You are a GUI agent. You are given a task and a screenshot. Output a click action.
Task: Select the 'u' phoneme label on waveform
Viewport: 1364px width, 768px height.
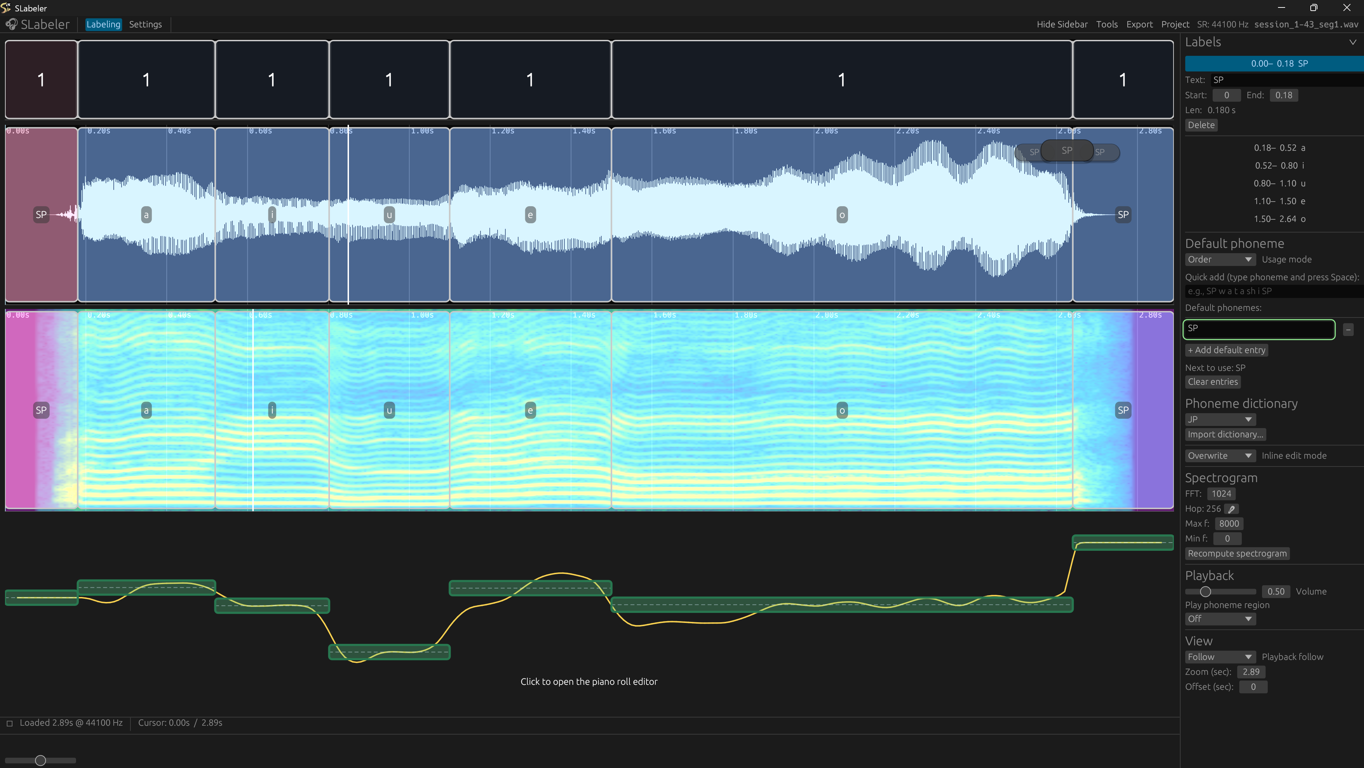(389, 214)
